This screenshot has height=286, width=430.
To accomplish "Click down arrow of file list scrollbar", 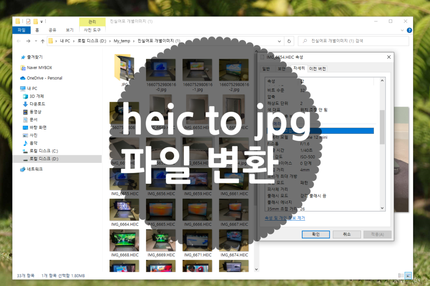I will (x=256, y=269).
